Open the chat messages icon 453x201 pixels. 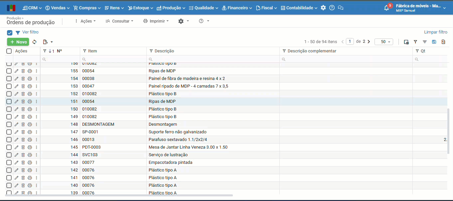[x=340, y=8]
